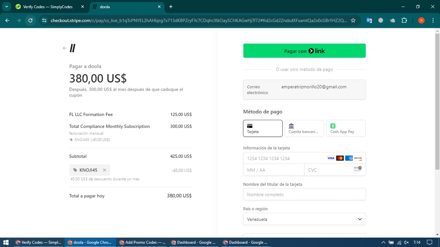Click the Visa card brand icon
The height and width of the screenshot is (247, 440).
point(331,158)
